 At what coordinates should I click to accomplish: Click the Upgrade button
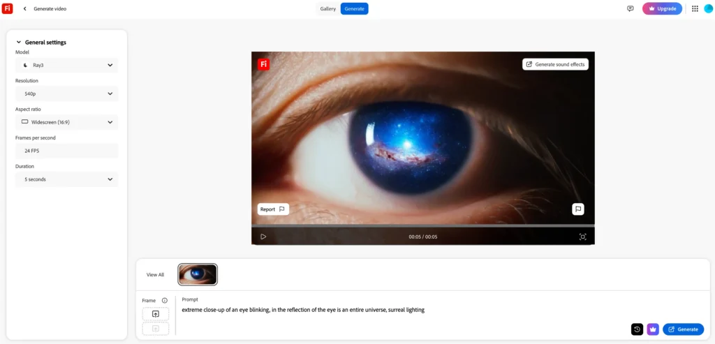point(662,8)
